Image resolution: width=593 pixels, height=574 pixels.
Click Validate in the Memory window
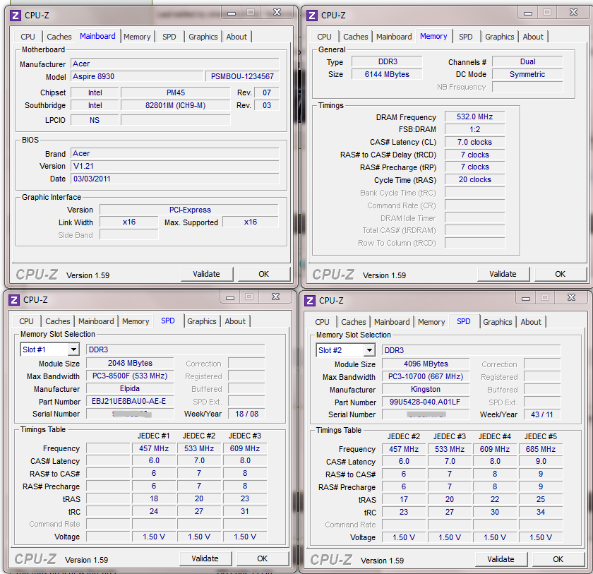point(503,274)
